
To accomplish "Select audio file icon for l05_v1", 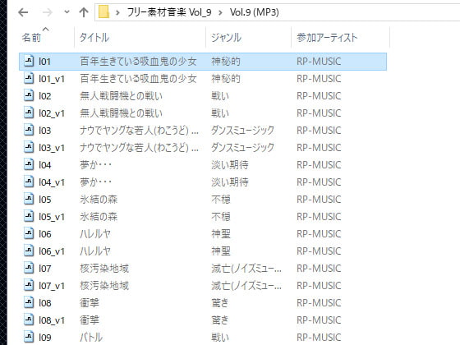I will (x=29, y=217).
